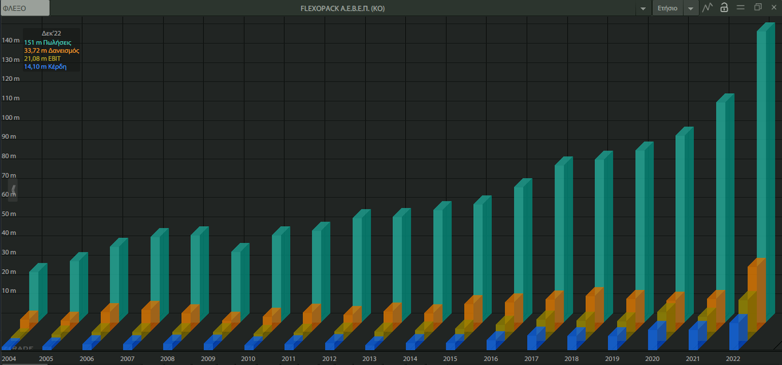
Task: Click the 2010 year label on axis
Action: coord(248,358)
